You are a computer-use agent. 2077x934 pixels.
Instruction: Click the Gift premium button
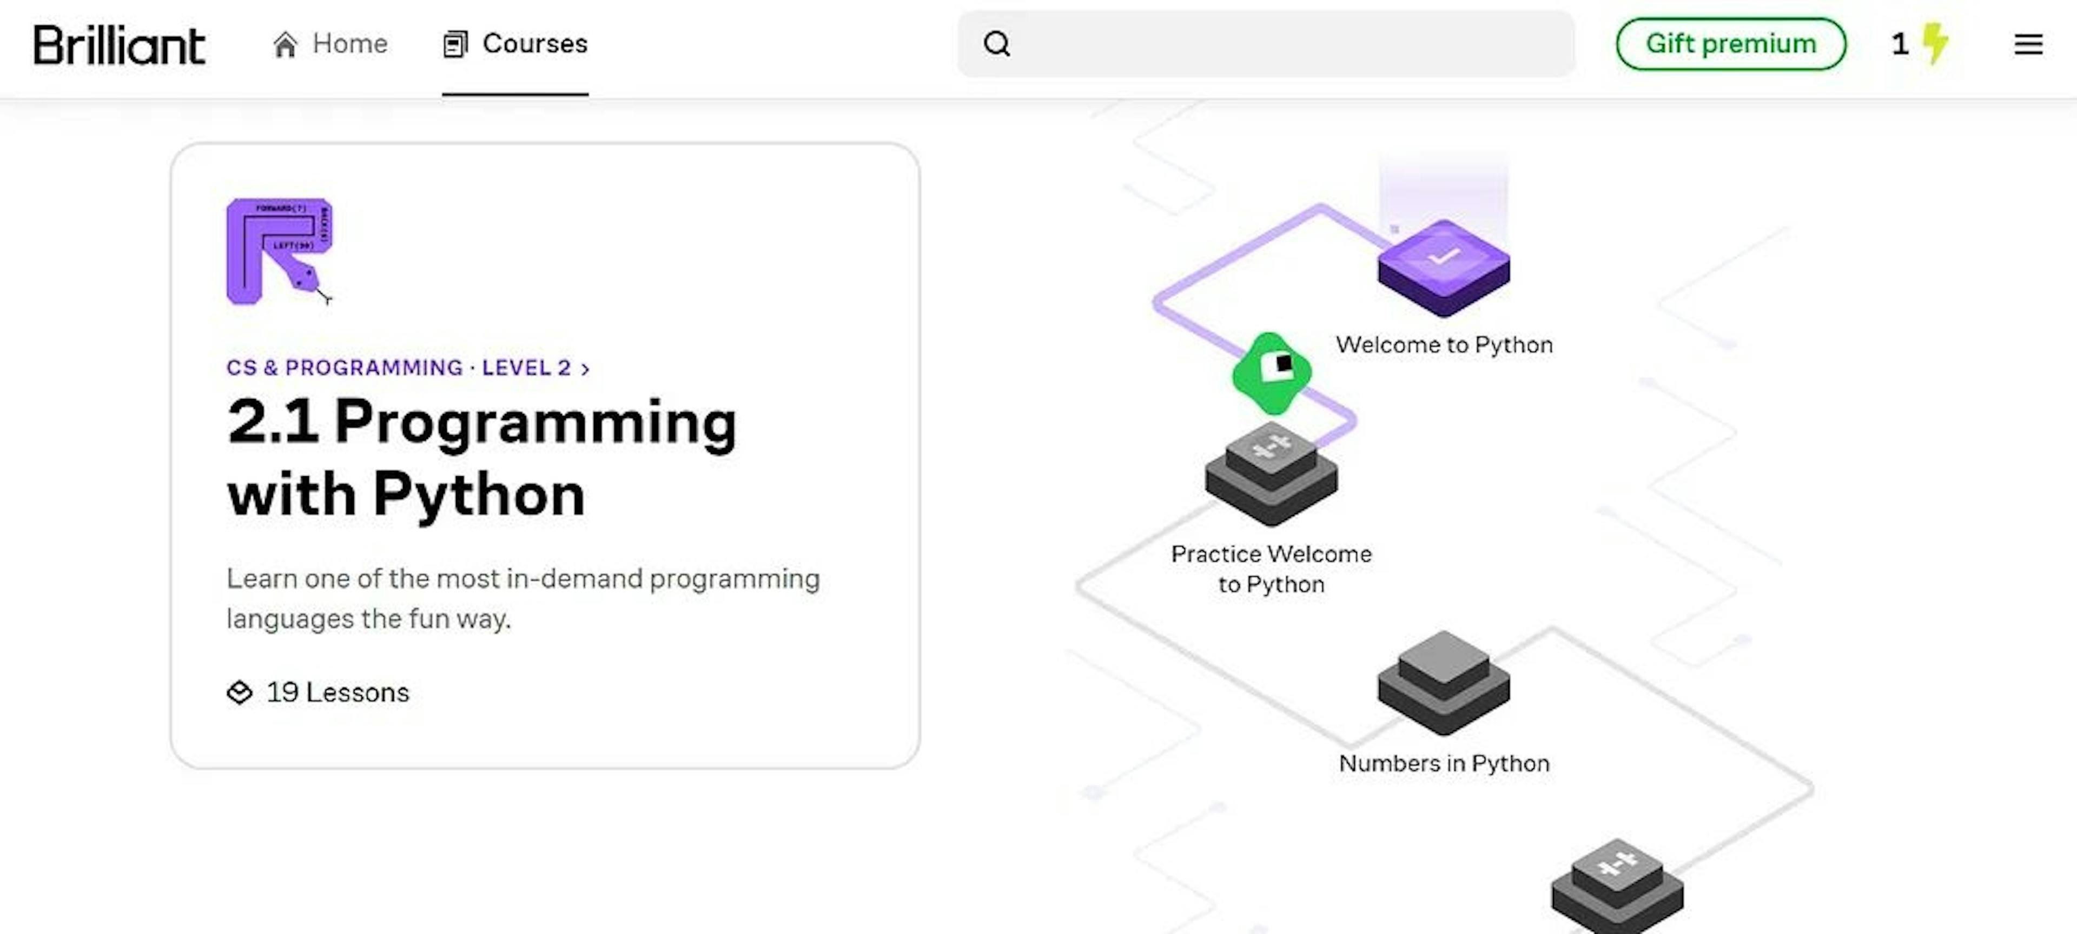pyautogui.click(x=1730, y=44)
